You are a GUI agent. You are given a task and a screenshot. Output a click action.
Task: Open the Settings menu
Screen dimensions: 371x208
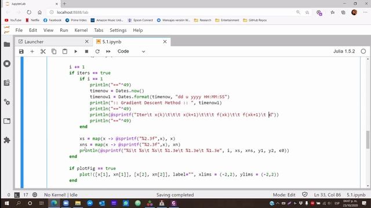pyautogui.click(x=118, y=30)
